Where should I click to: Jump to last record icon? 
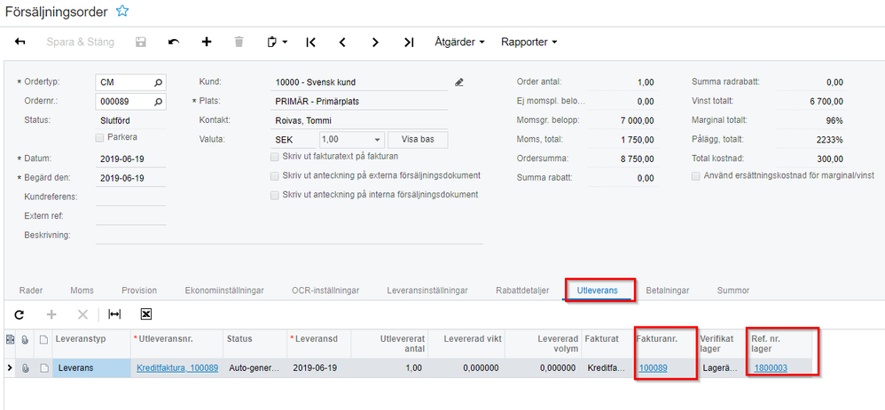(408, 42)
